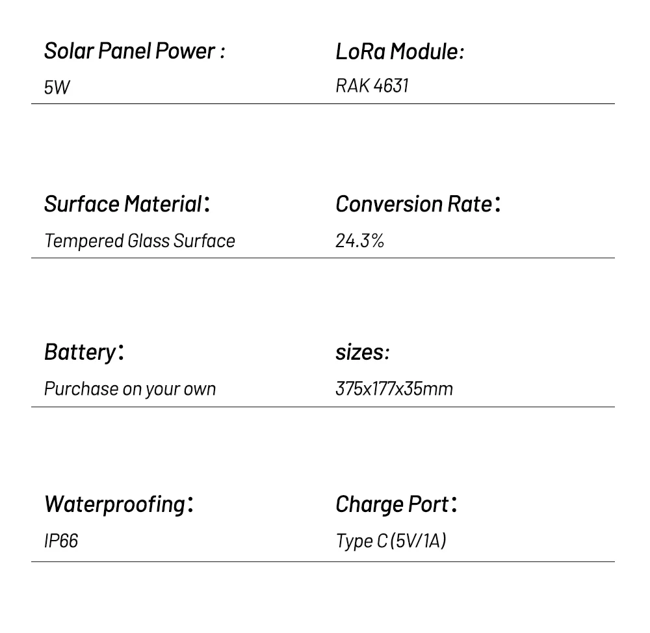The image size is (650, 633).
Task: Select the 375x177x35mm dimensions text
Action: 394,389
